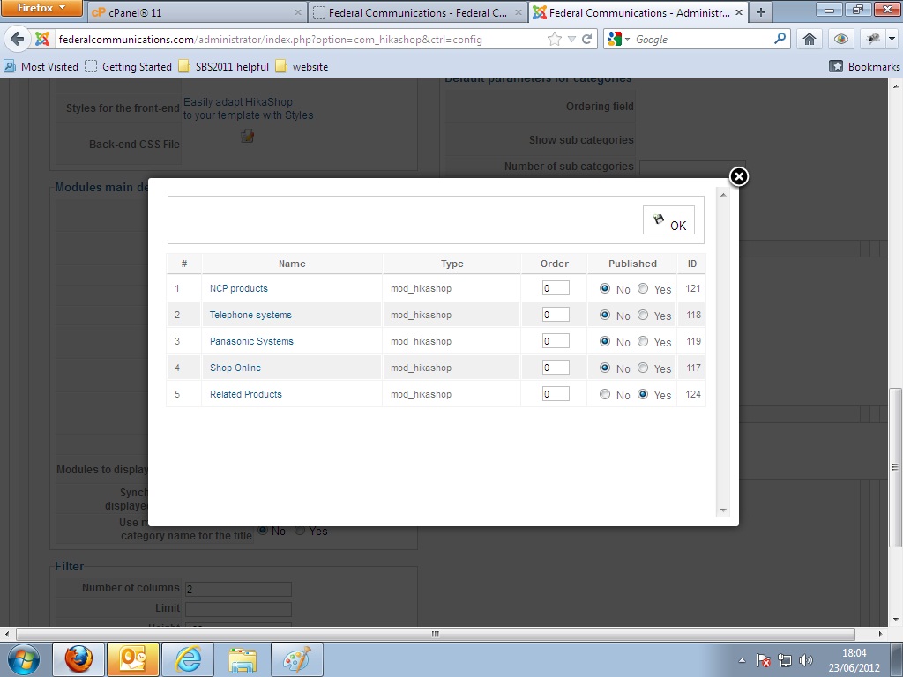The height and width of the screenshot is (677, 903).
Task: Click the Firefox taskbar icon
Action: (78, 659)
